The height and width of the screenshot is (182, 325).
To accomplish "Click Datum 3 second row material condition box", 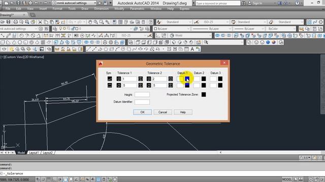I will click(220, 85).
